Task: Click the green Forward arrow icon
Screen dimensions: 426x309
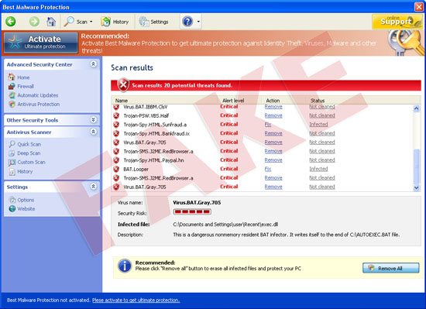Action: click(x=34, y=22)
